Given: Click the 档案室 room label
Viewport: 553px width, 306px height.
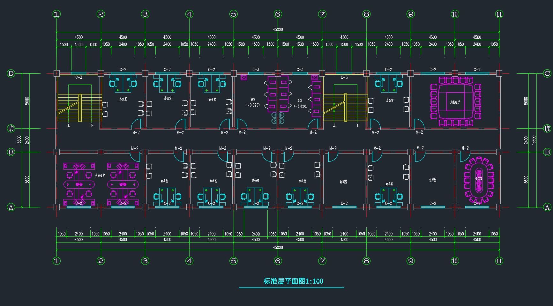Looking at the screenshot, I should click(344, 182).
